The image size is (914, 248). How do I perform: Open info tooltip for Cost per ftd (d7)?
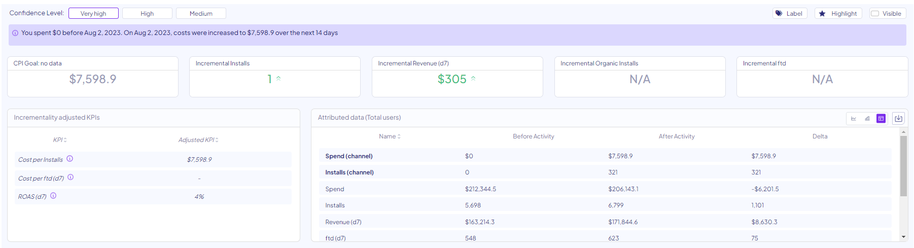[71, 178]
